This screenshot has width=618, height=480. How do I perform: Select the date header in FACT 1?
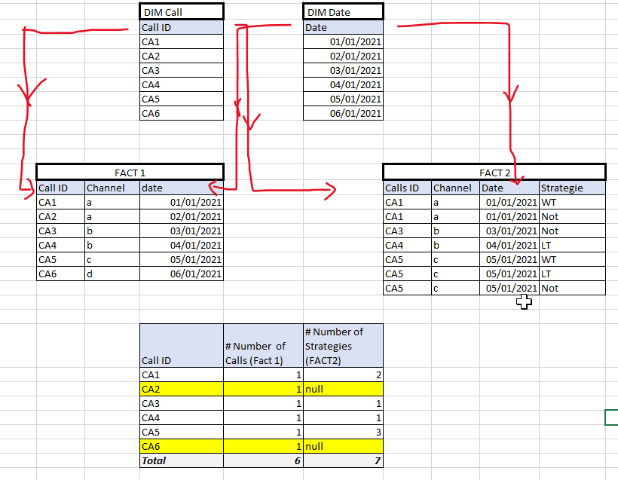(x=182, y=188)
